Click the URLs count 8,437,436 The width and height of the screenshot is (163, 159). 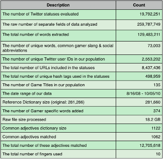(151, 68)
